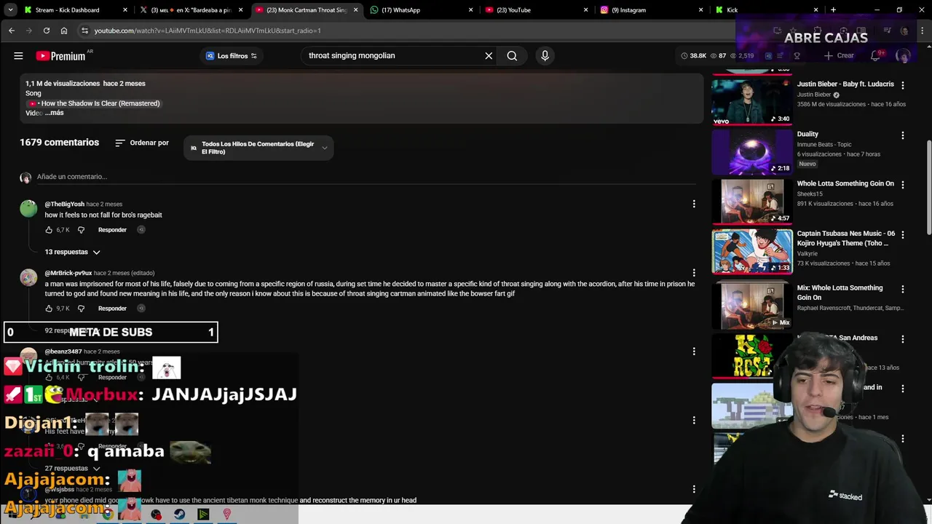
Task: Close the Kick Dashboard tab
Action: click(x=125, y=10)
